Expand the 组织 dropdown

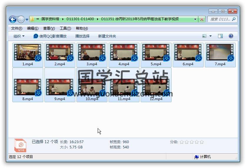click(19, 36)
